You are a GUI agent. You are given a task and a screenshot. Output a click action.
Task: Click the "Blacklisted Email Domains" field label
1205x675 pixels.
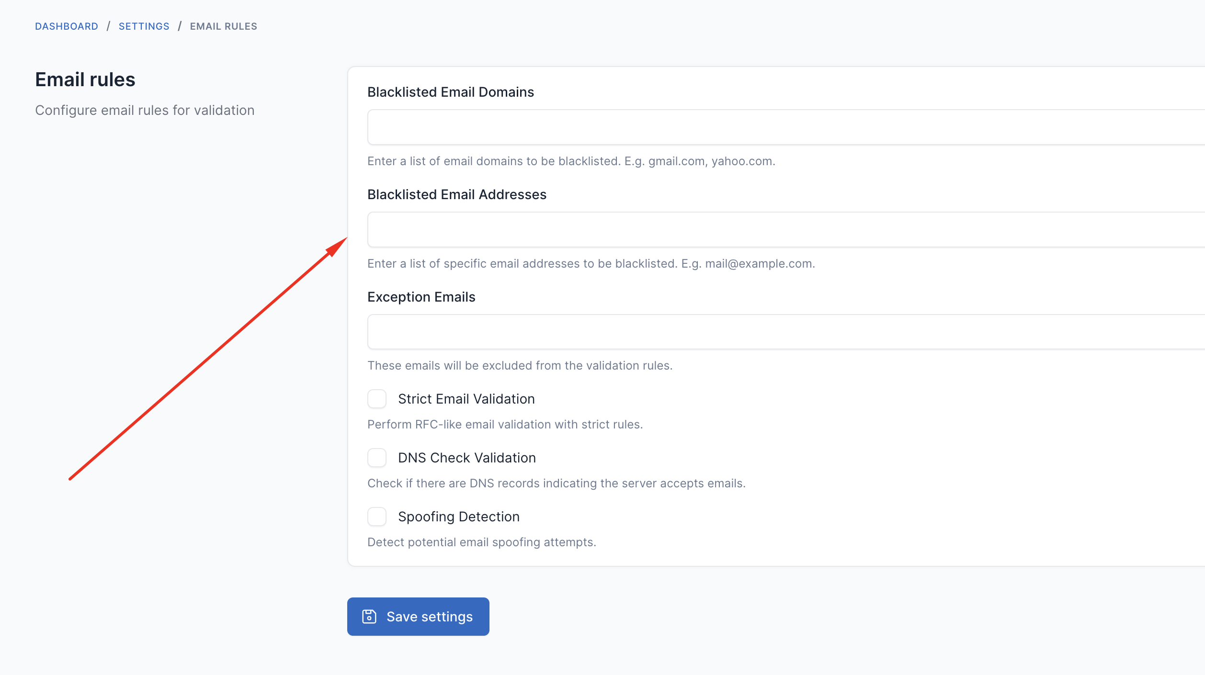(451, 92)
